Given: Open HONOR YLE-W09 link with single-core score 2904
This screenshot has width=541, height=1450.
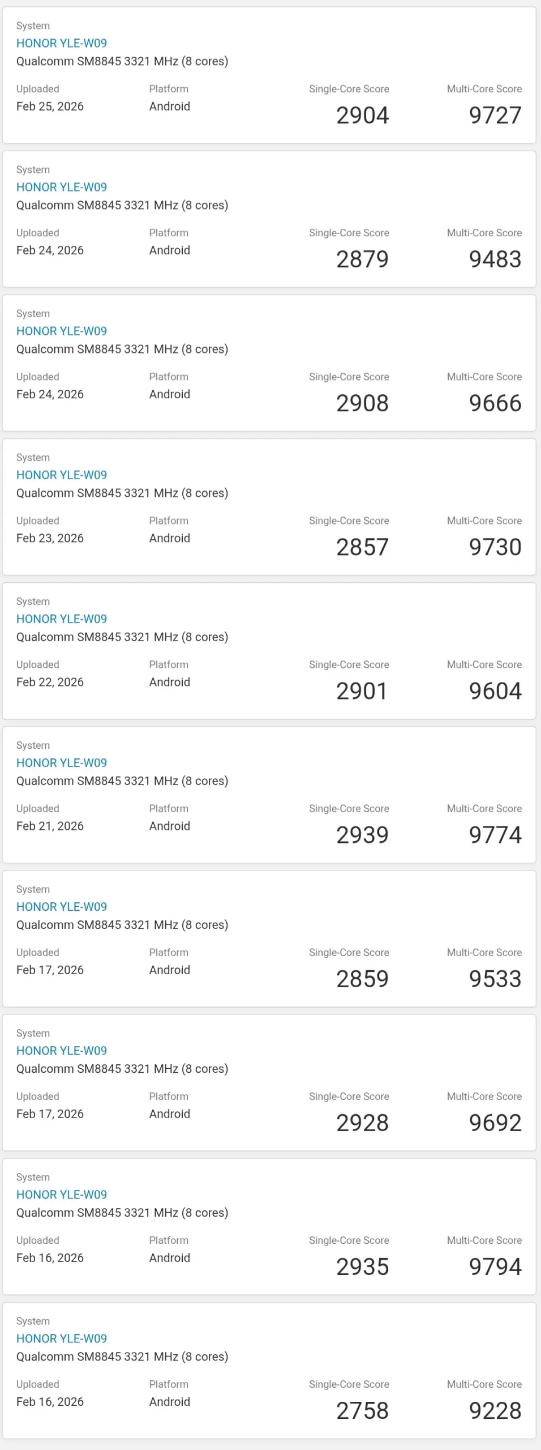Looking at the screenshot, I should click(61, 43).
